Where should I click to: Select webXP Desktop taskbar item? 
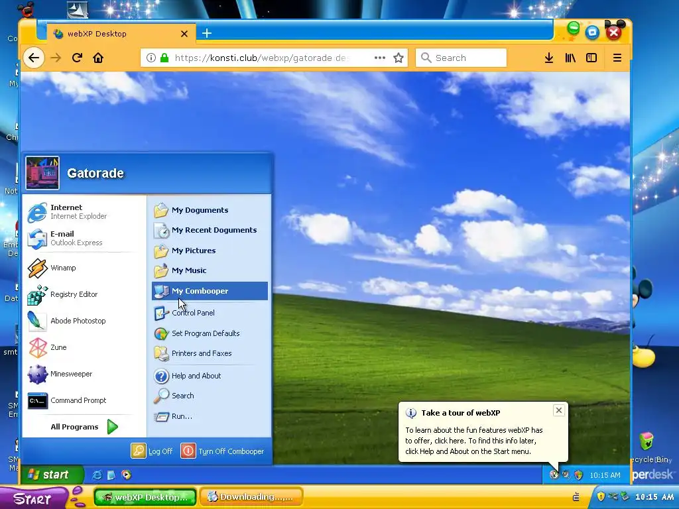tap(145, 497)
